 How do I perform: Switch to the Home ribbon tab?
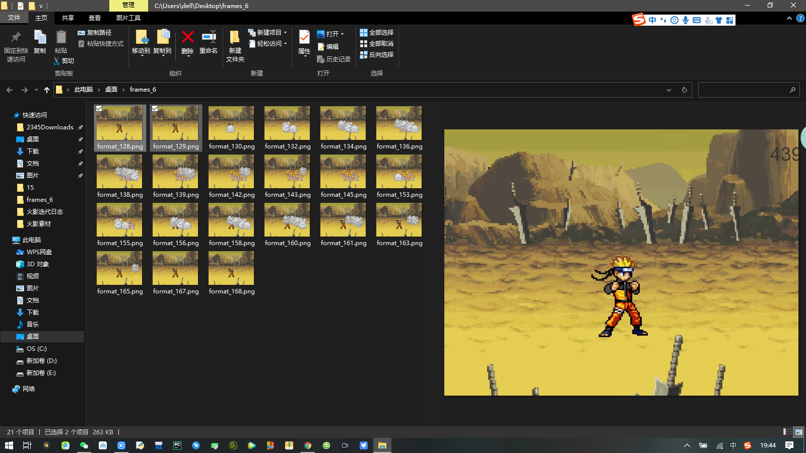[x=41, y=18]
